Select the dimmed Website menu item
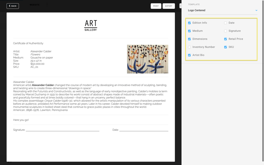This screenshot has height=165, width=264. (x=35, y=5)
